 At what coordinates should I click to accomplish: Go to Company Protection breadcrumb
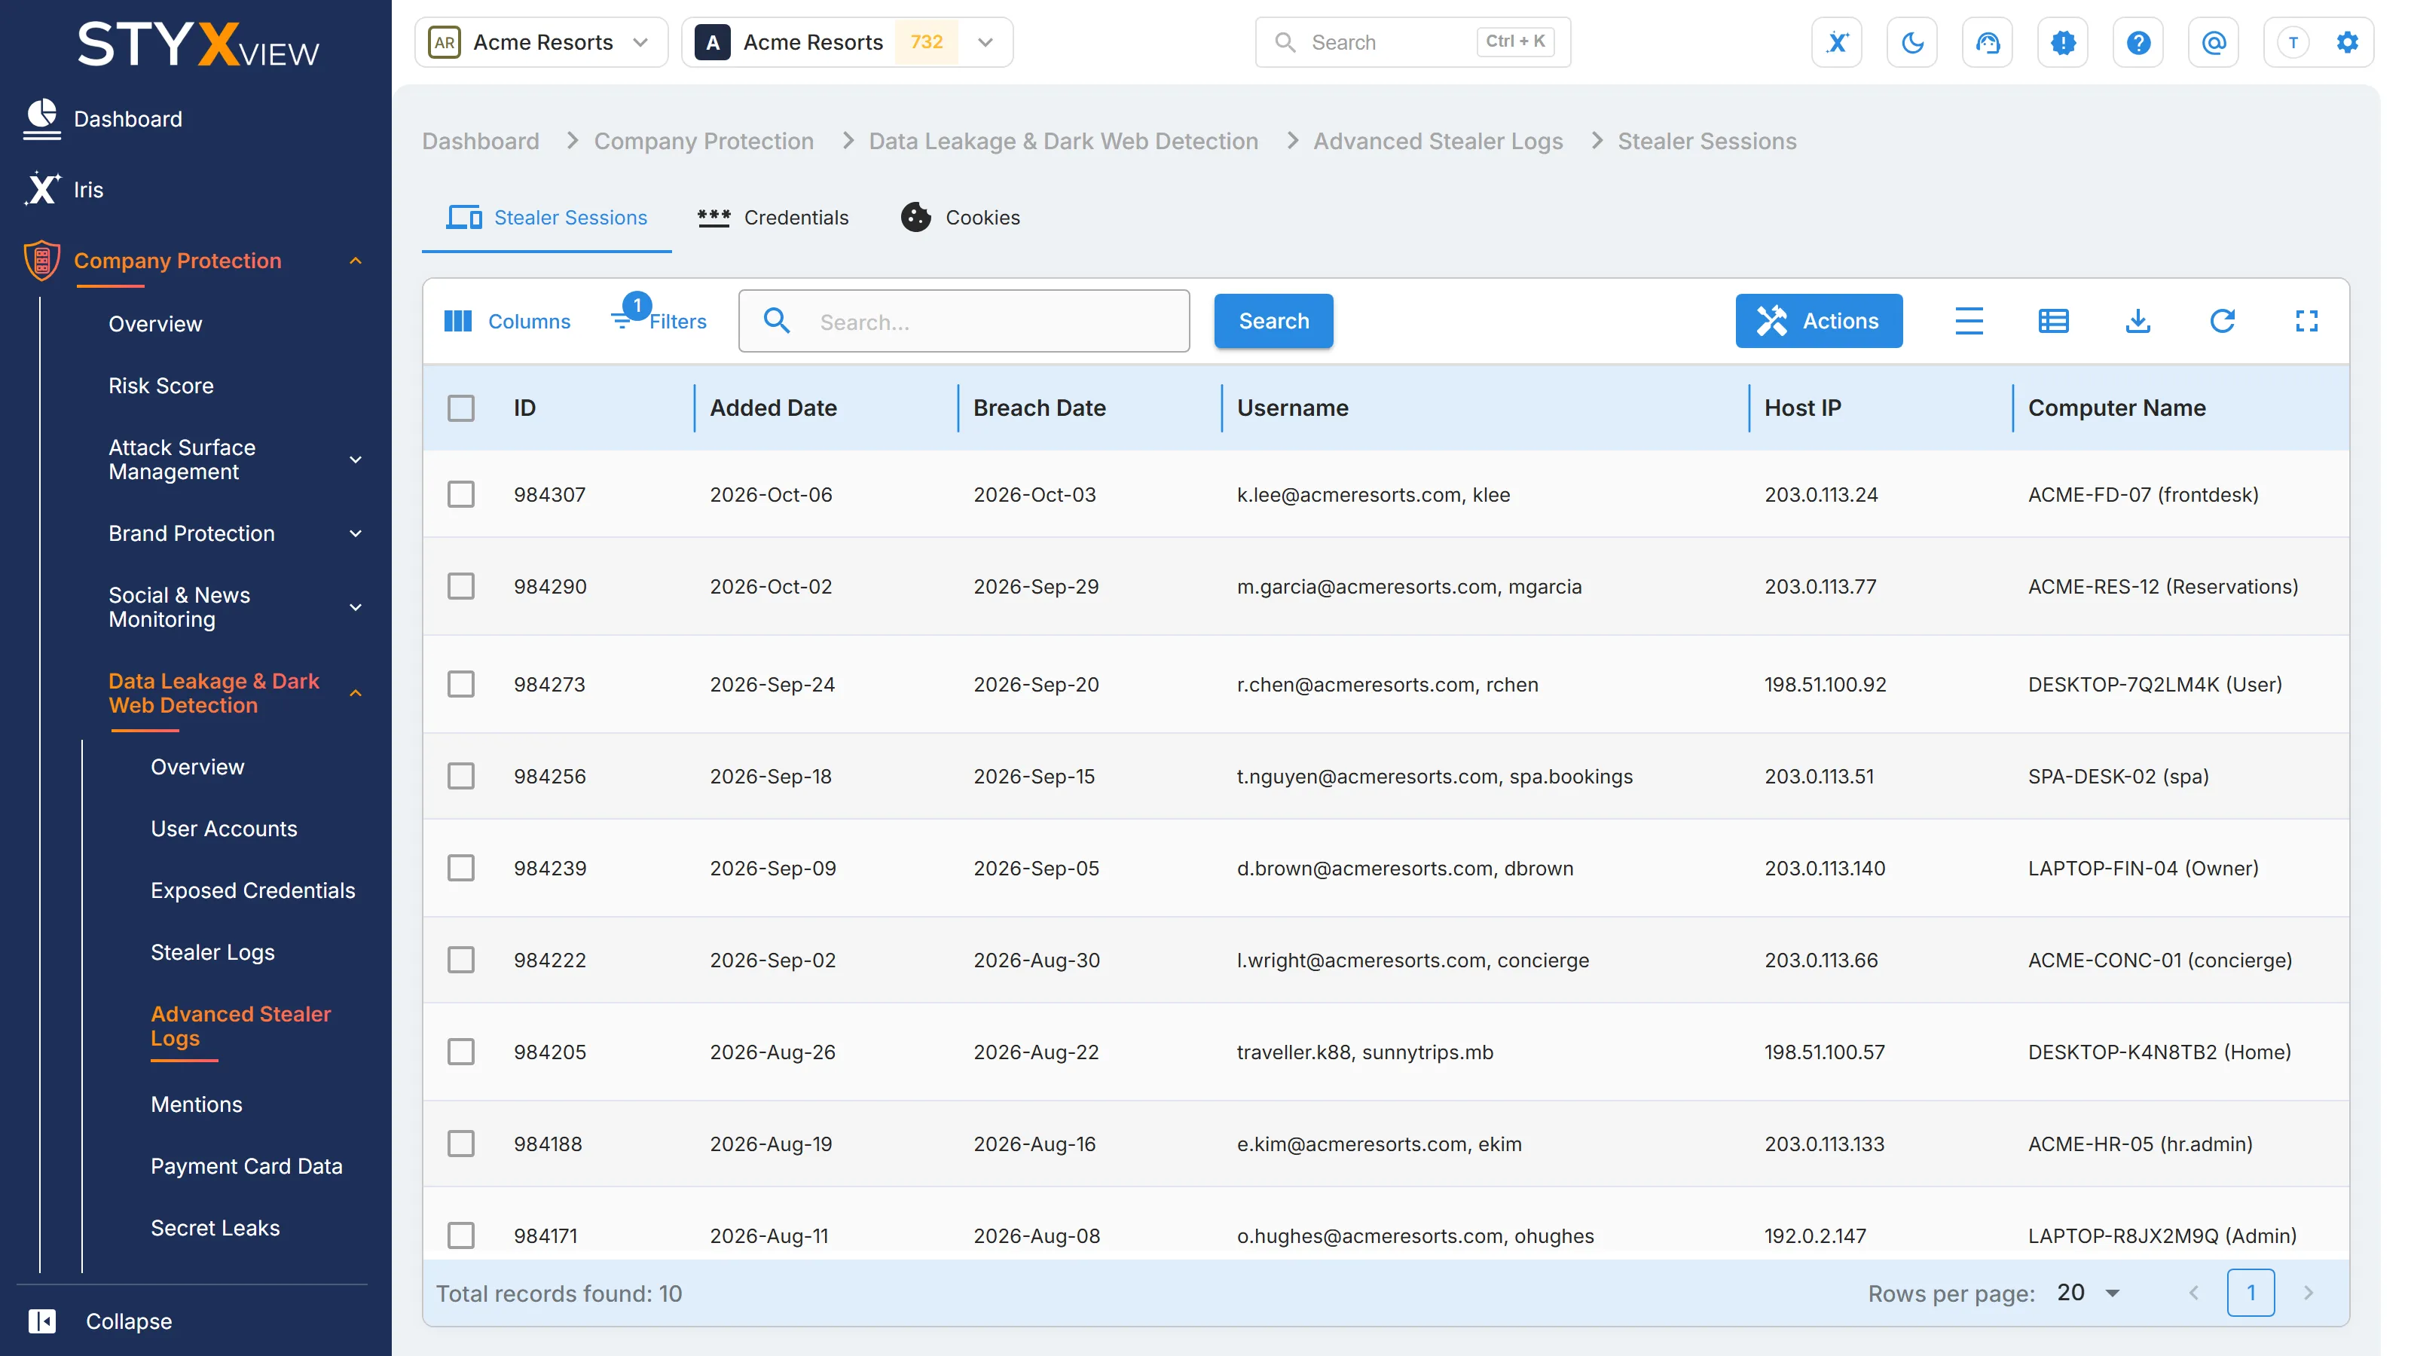click(704, 142)
